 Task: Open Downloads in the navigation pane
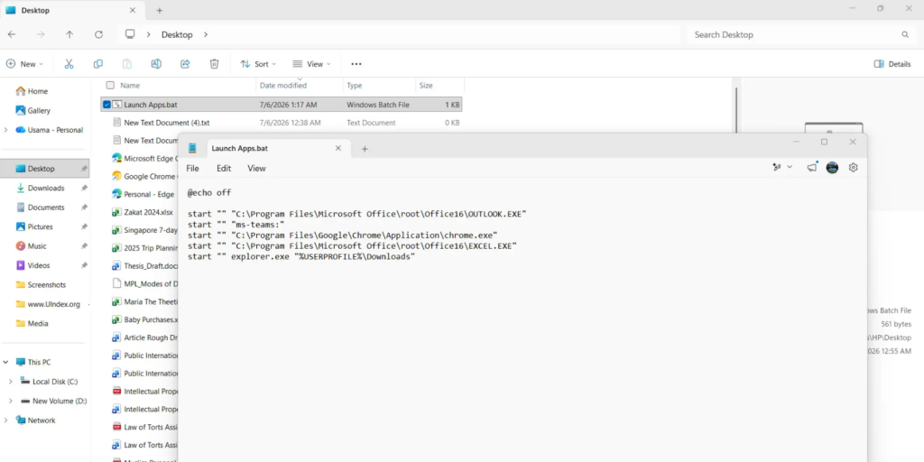click(46, 188)
